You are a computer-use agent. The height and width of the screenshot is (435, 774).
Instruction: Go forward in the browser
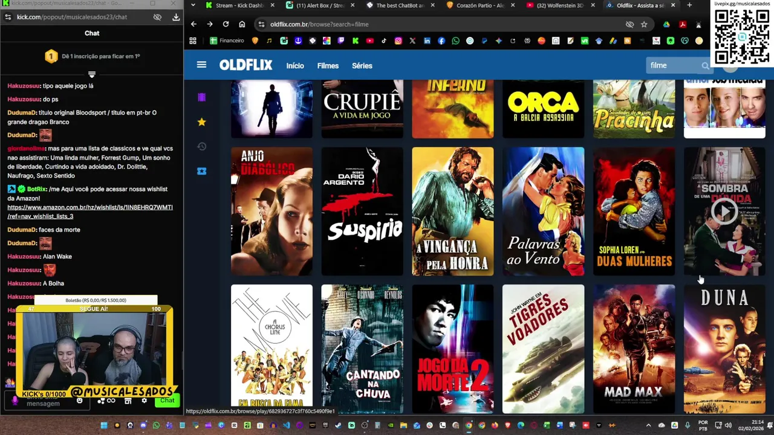click(x=209, y=24)
